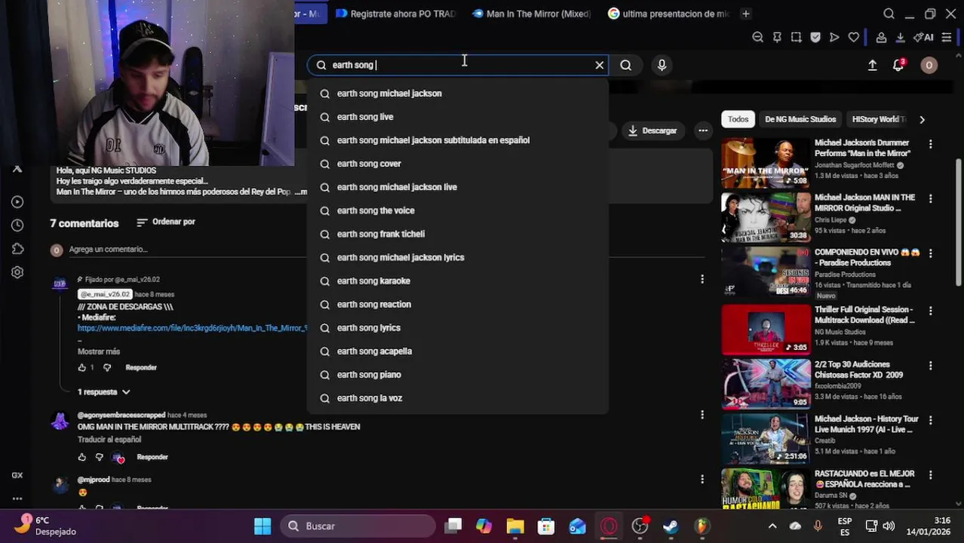Open the Mediafire download link
Viewport: 964px width, 543px height.
(192, 328)
